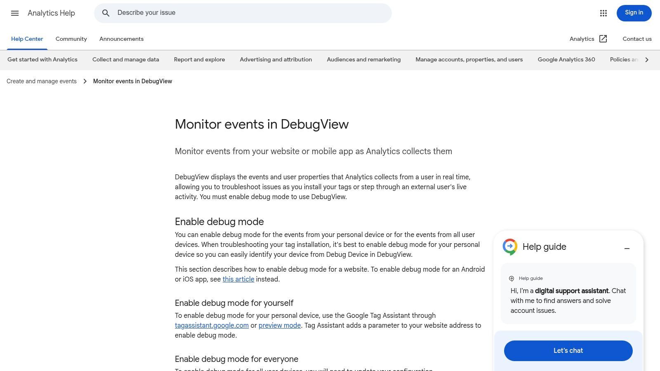Open the preview mode link
This screenshot has width=660, height=371.
(x=280, y=325)
